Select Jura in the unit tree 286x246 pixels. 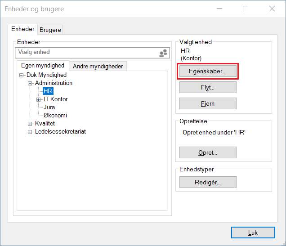[49, 107]
